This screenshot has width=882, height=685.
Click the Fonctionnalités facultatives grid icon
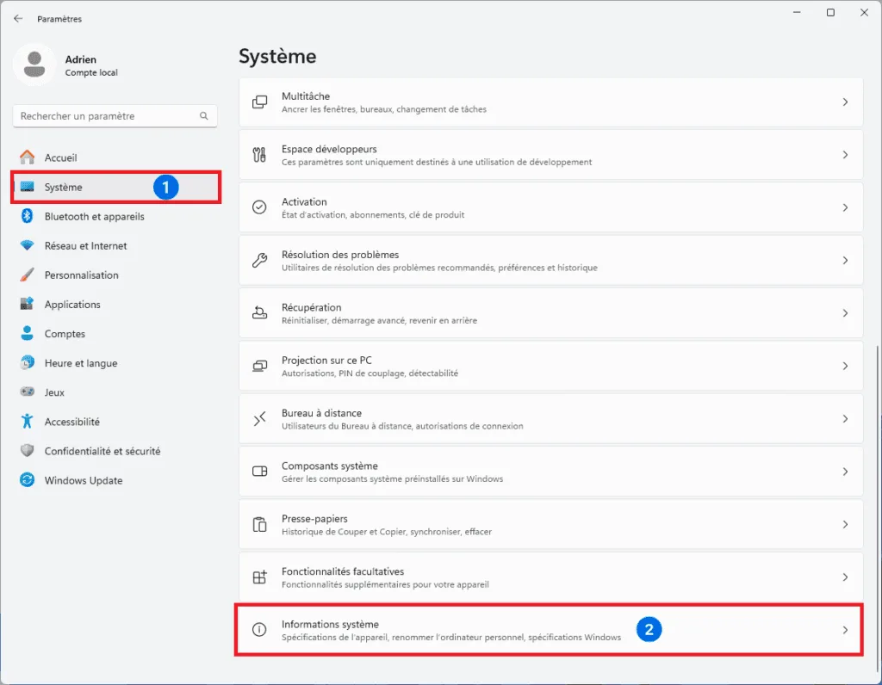259,577
